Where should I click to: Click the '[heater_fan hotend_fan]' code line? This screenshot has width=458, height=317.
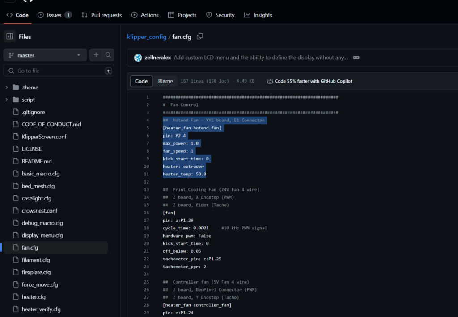(192, 128)
